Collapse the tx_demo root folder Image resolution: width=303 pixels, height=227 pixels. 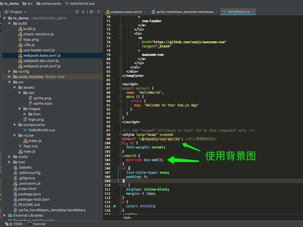[x=4, y=18]
